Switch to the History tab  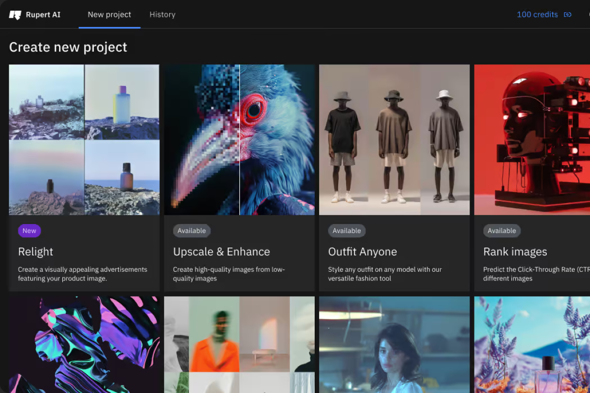162,14
